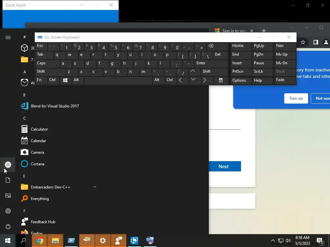This screenshot has height=247, width=330.
Task: Click the Chrome profile avatar icon
Action: [326, 42]
